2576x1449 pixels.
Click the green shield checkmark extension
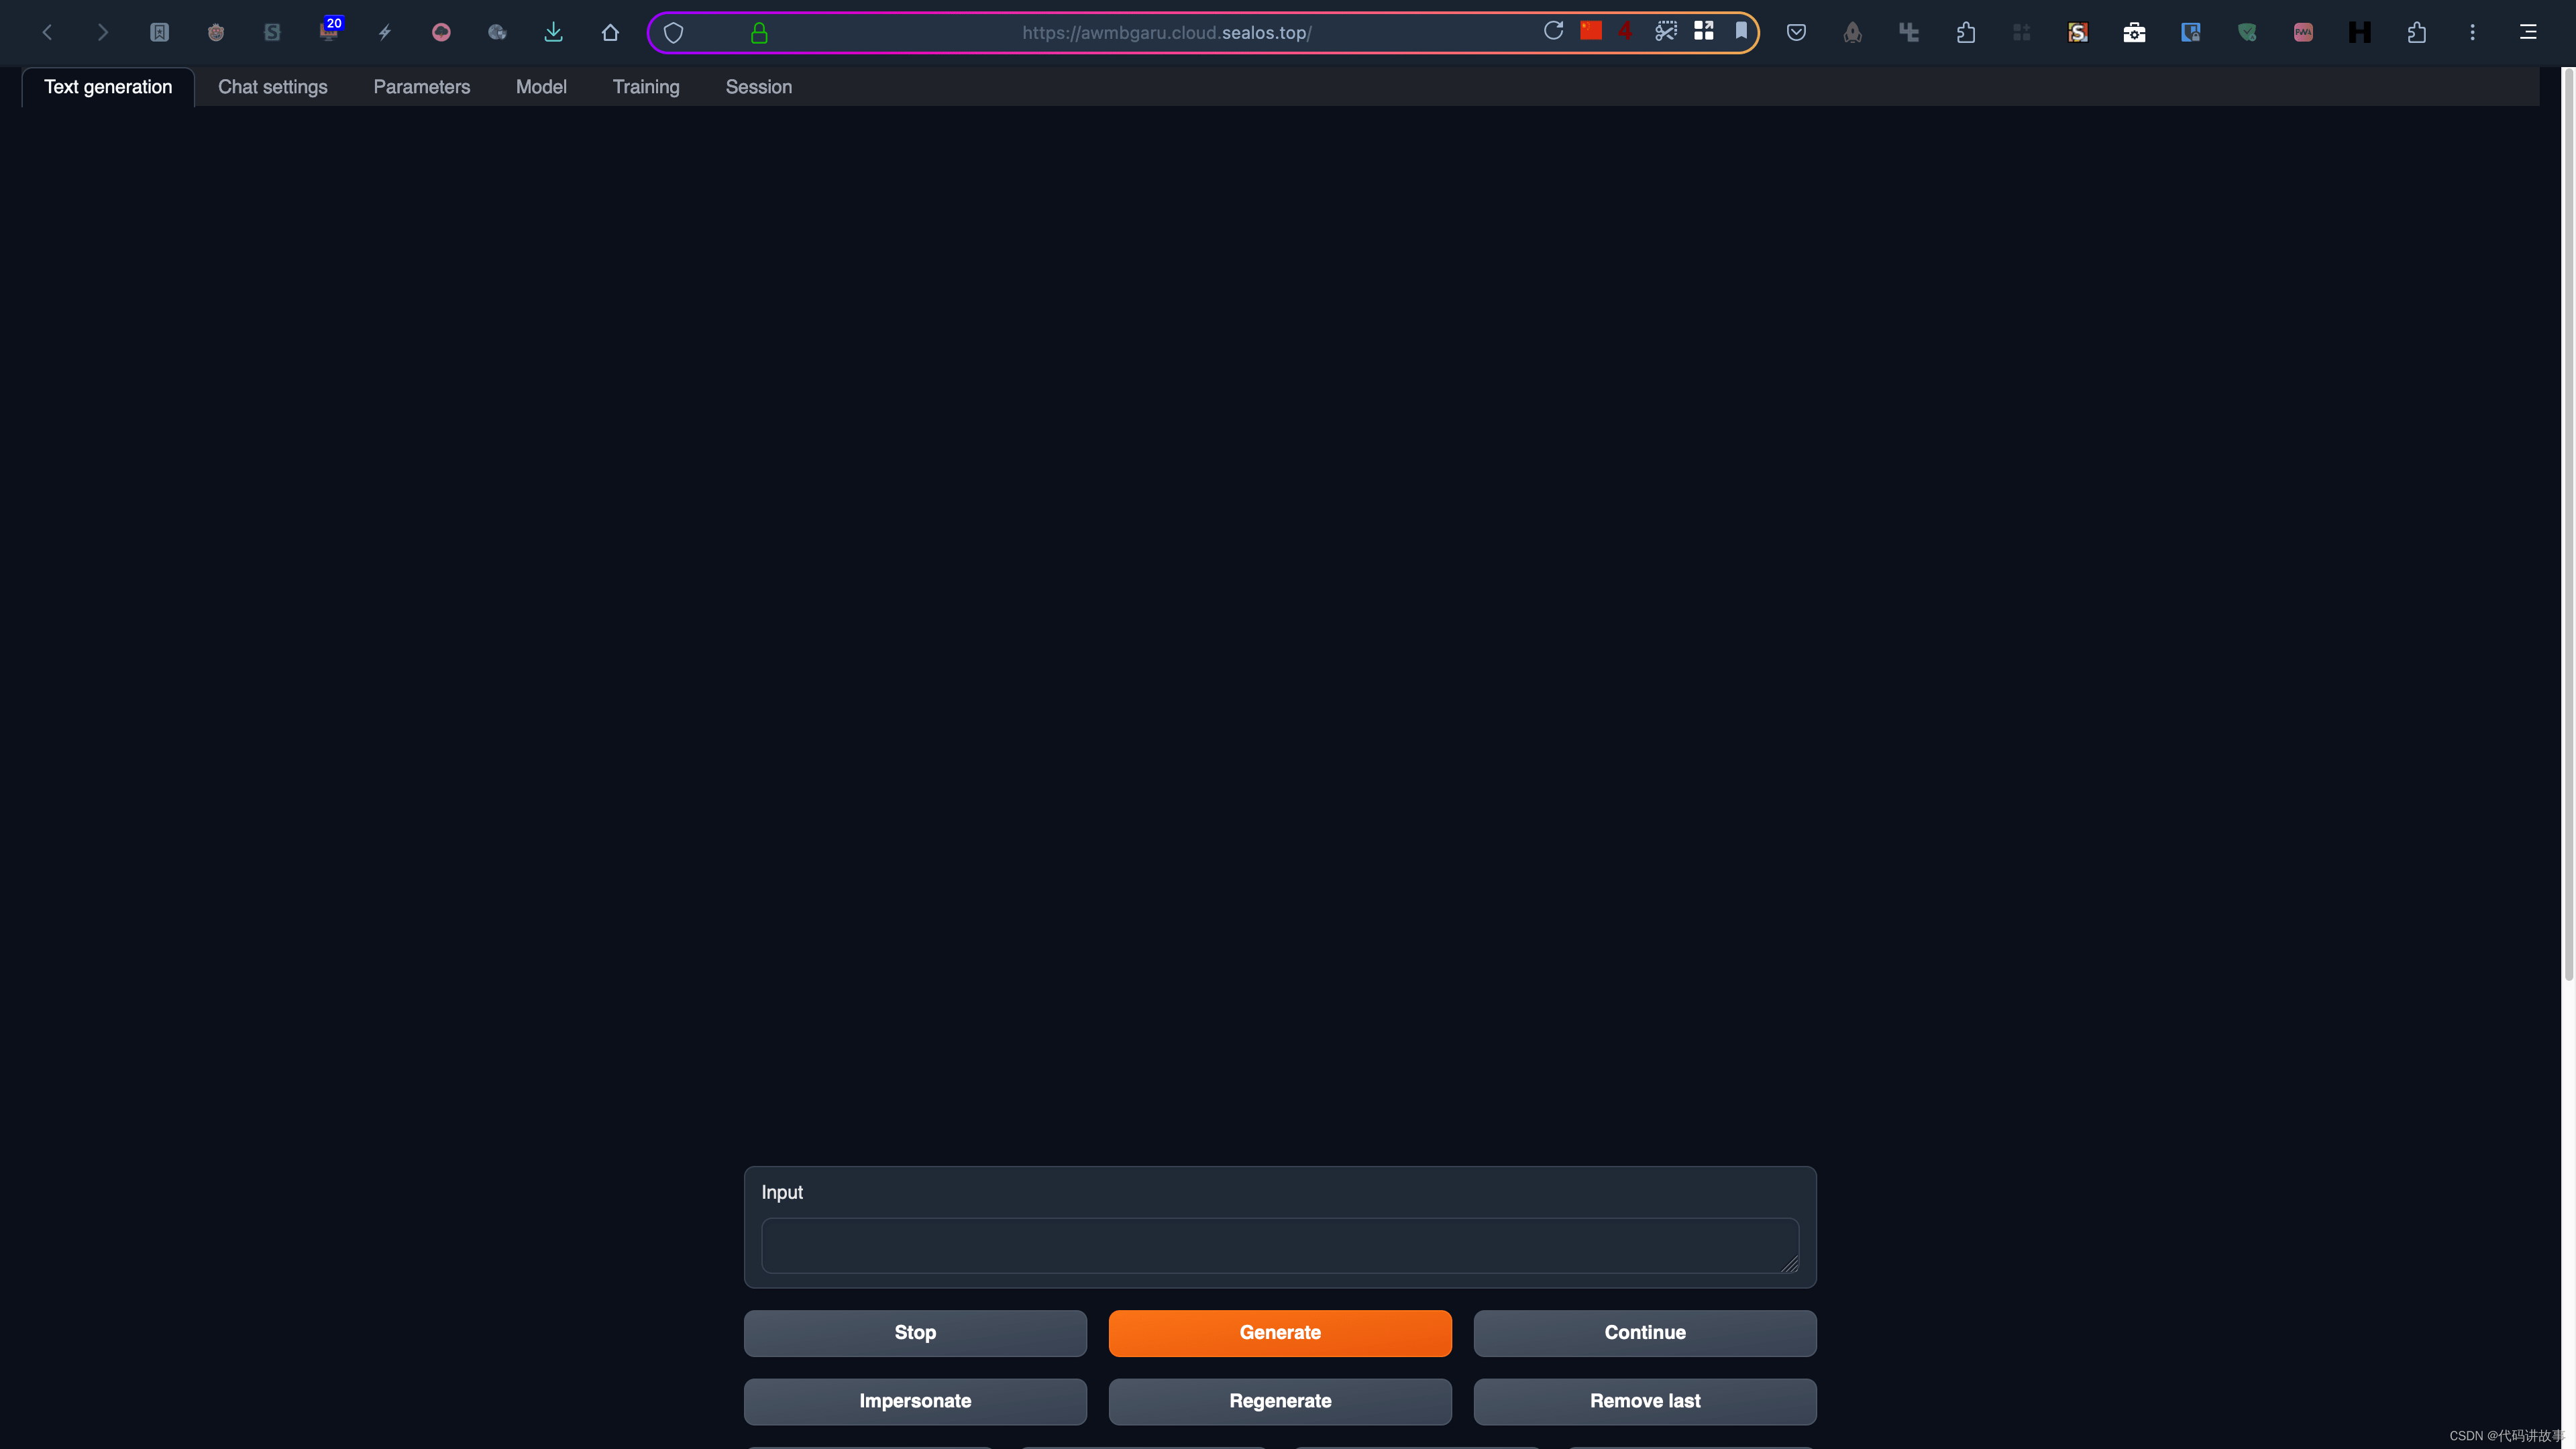click(x=2247, y=33)
